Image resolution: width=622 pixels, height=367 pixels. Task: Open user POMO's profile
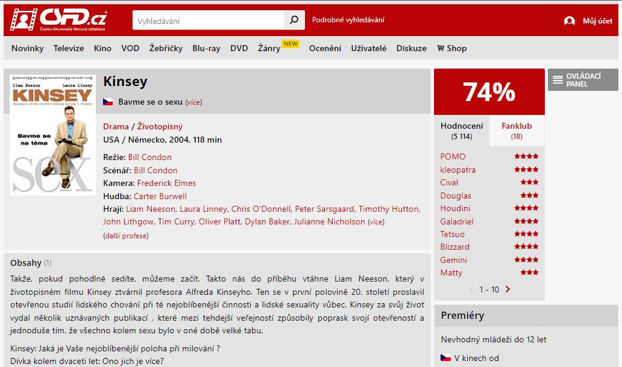coord(453,156)
